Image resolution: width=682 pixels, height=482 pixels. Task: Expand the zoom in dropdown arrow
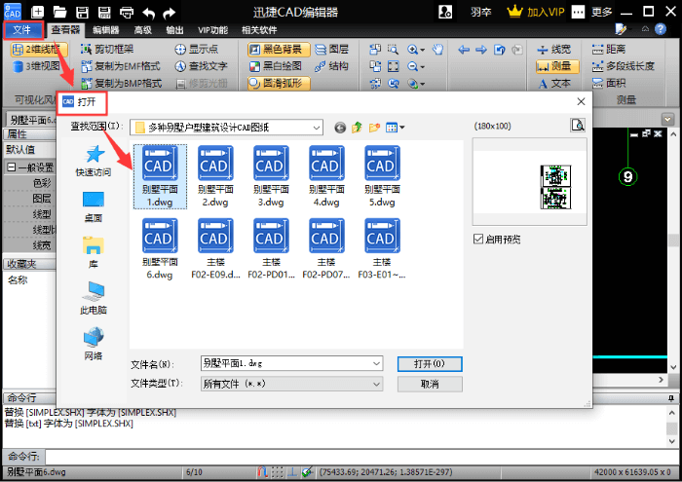tap(422, 50)
